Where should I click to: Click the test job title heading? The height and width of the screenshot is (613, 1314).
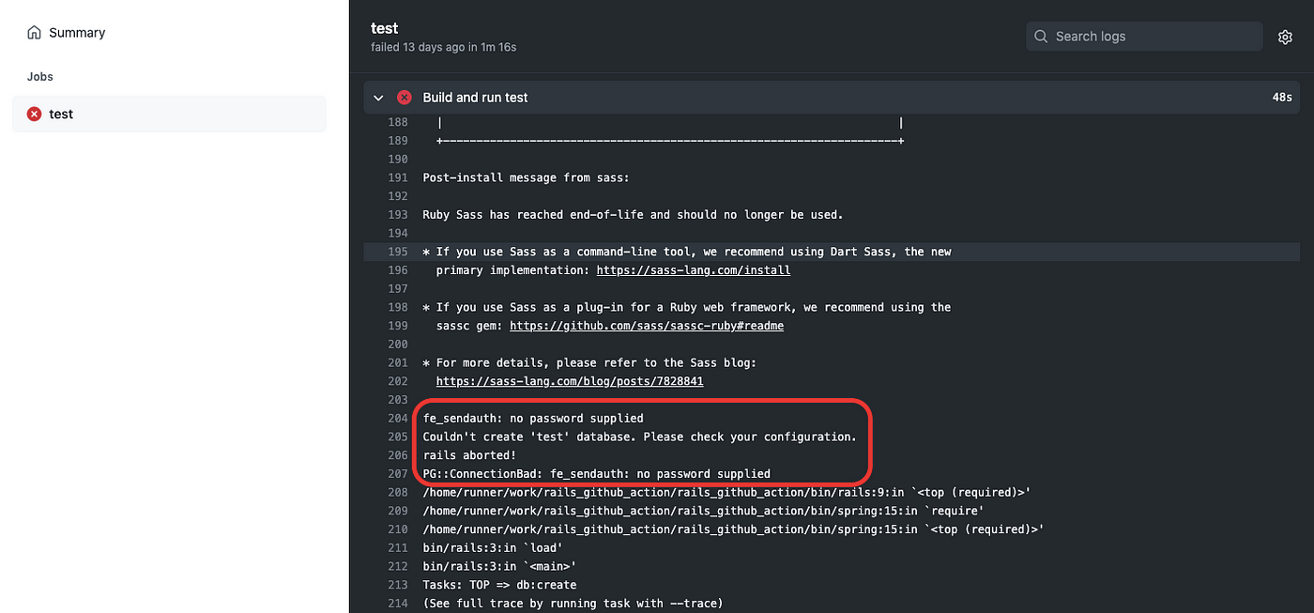pos(385,28)
